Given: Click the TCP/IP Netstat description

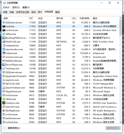Looking at the screenshot, I should point(103,84).
